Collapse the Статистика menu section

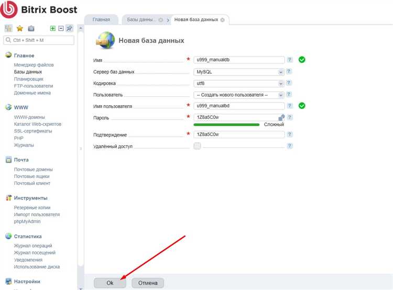click(28, 237)
